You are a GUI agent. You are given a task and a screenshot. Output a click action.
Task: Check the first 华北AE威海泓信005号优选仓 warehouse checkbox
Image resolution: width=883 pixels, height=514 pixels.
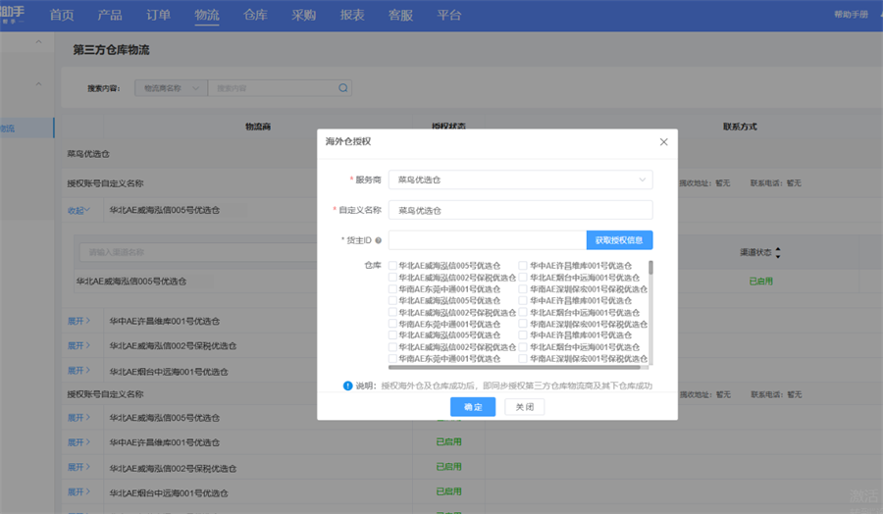[392, 266]
